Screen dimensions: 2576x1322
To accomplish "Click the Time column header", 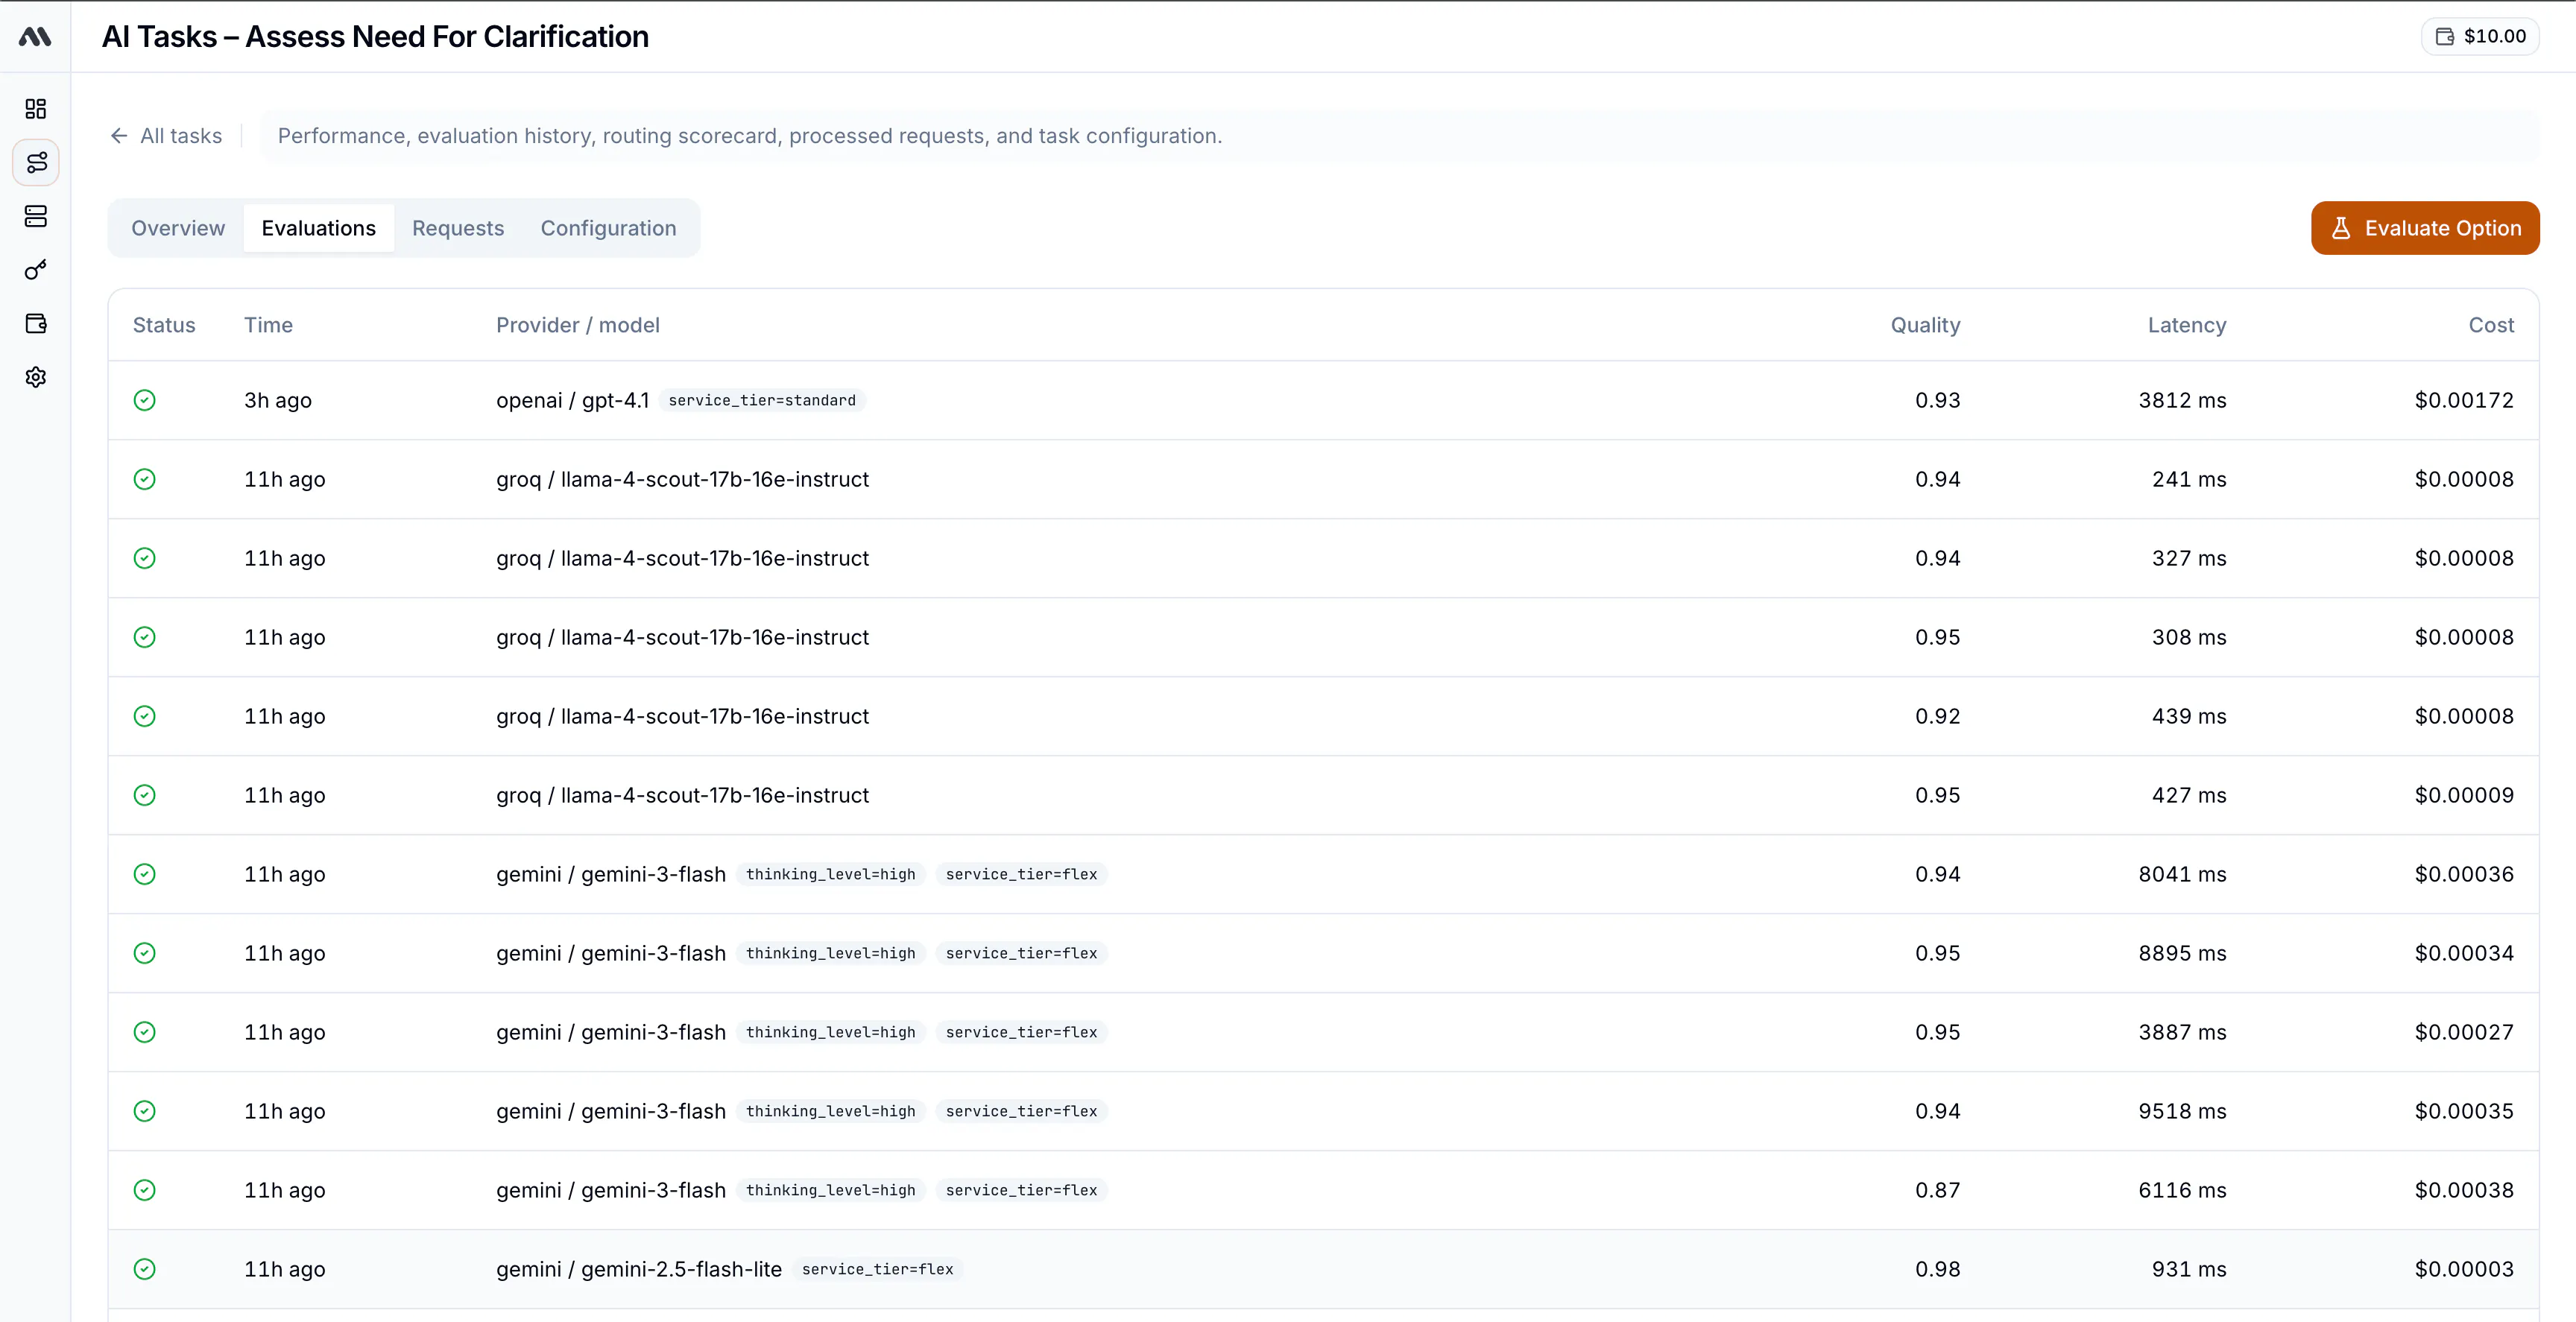I will 268,325.
